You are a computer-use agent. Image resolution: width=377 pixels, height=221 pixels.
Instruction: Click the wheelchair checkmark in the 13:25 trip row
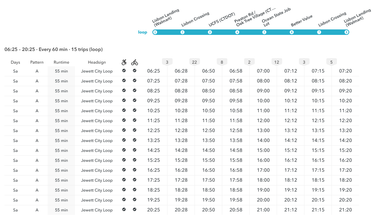(x=124, y=140)
